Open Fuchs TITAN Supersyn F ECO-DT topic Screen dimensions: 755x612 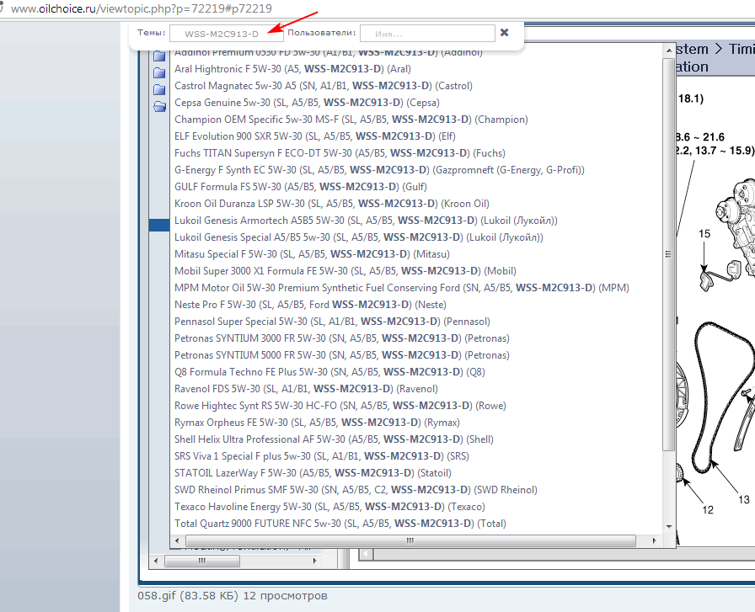tap(340, 153)
